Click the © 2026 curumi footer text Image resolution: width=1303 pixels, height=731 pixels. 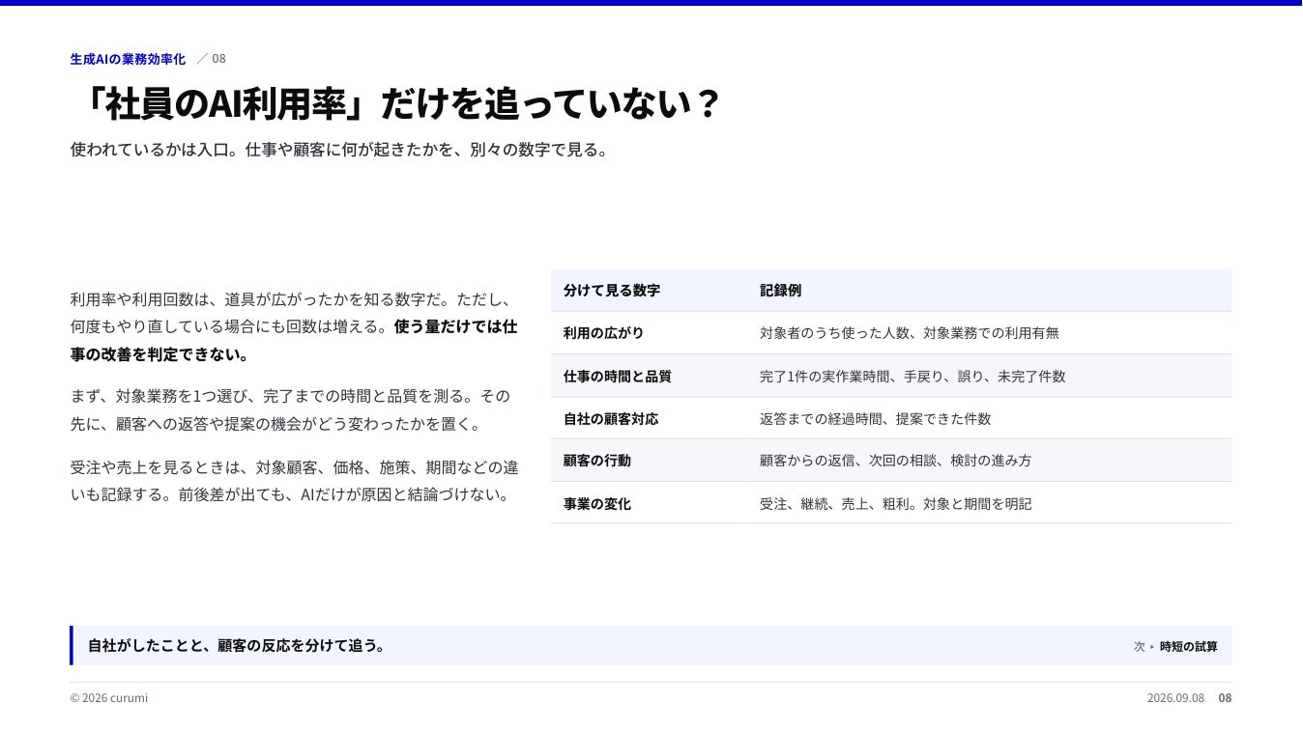pyautogui.click(x=109, y=698)
